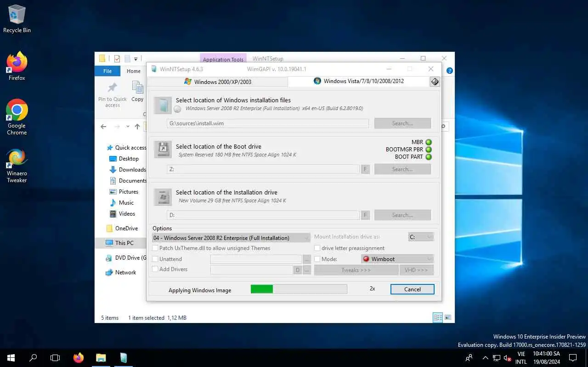Open the Wimboot mode dropdown
The height and width of the screenshot is (367, 588).
pos(397,259)
